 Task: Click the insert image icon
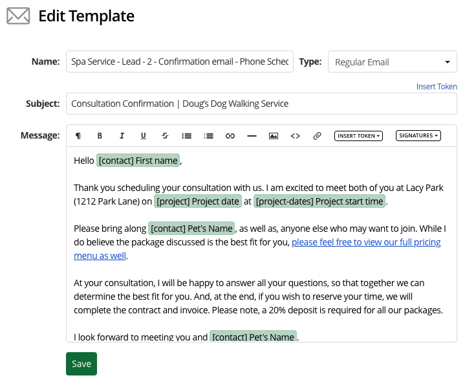pyautogui.click(x=274, y=136)
